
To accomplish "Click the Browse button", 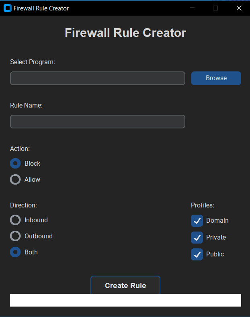I will pos(216,78).
